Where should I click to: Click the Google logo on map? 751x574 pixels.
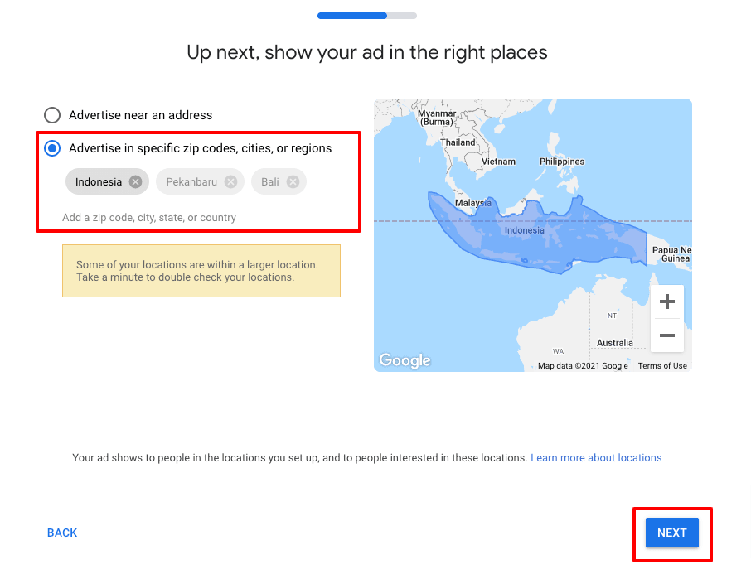point(405,360)
